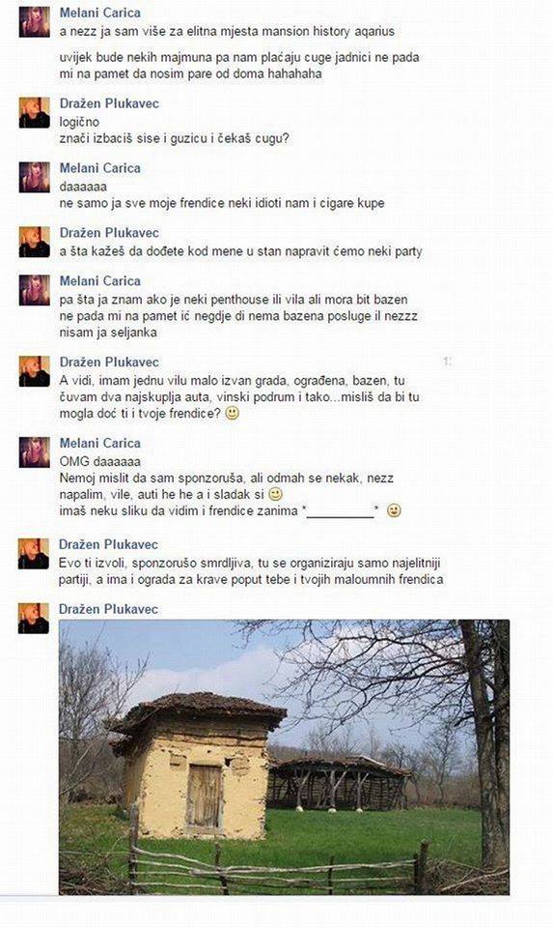Click Dražen Plukavec name above 'A vidi, imam'

[109, 362]
